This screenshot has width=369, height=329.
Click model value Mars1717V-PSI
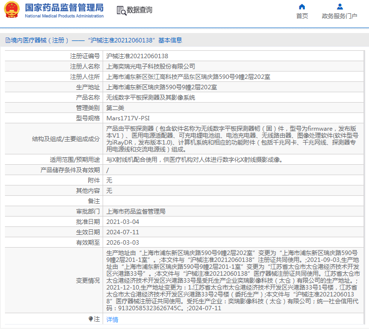128,118
